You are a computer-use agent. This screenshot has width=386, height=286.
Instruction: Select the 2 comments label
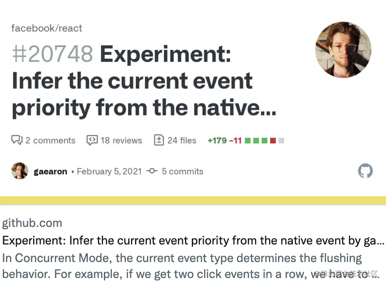pyautogui.click(x=50, y=140)
